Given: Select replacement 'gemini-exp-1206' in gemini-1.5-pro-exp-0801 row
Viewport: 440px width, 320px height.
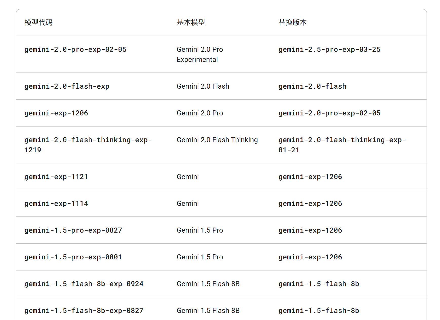Looking at the screenshot, I should [x=310, y=257].
